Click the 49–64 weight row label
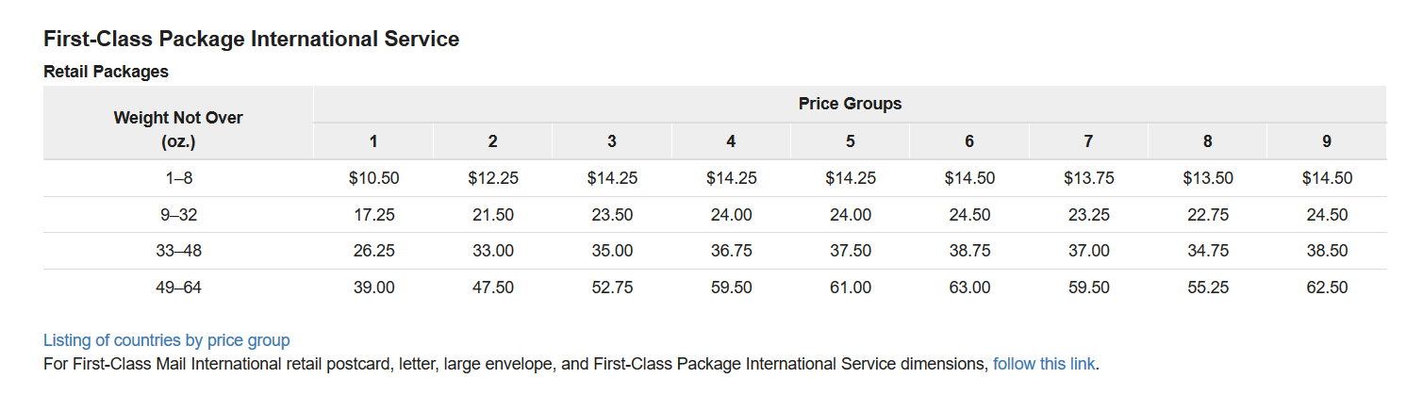Image resolution: width=1423 pixels, height=395 pixels. [x=178, y=288]
